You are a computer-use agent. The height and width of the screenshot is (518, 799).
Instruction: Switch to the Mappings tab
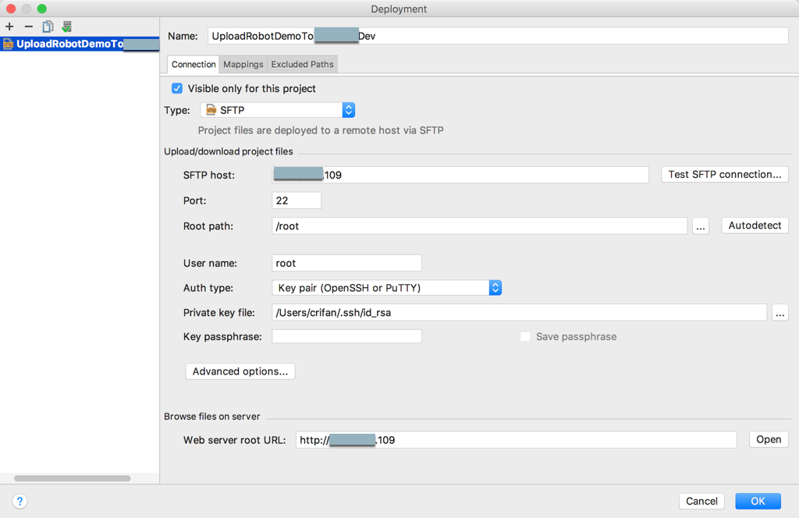pos(243,64)
